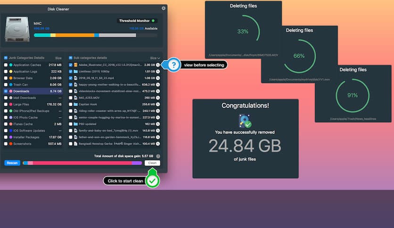Image resolution: width=394 pixels, height=228 pixels.
Task: Click magnifier for happy-young-mother-walking file
Action: tap(158, 85)
